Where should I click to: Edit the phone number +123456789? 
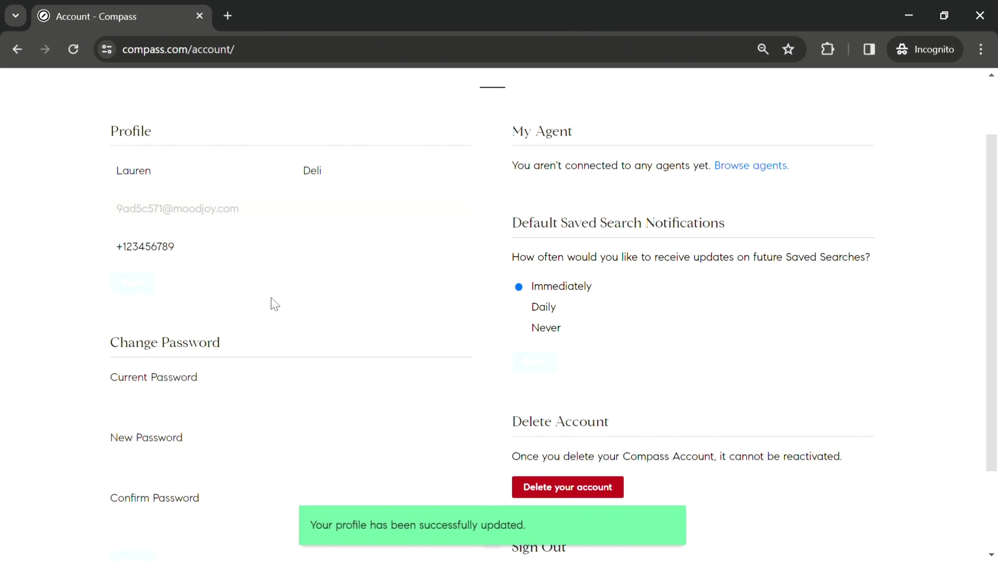(291, 247)
